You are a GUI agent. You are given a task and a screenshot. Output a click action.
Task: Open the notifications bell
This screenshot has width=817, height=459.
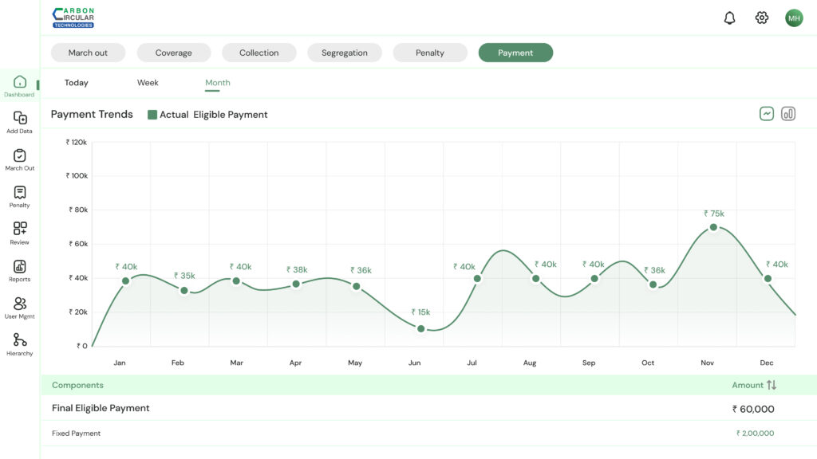click(729, 17)
